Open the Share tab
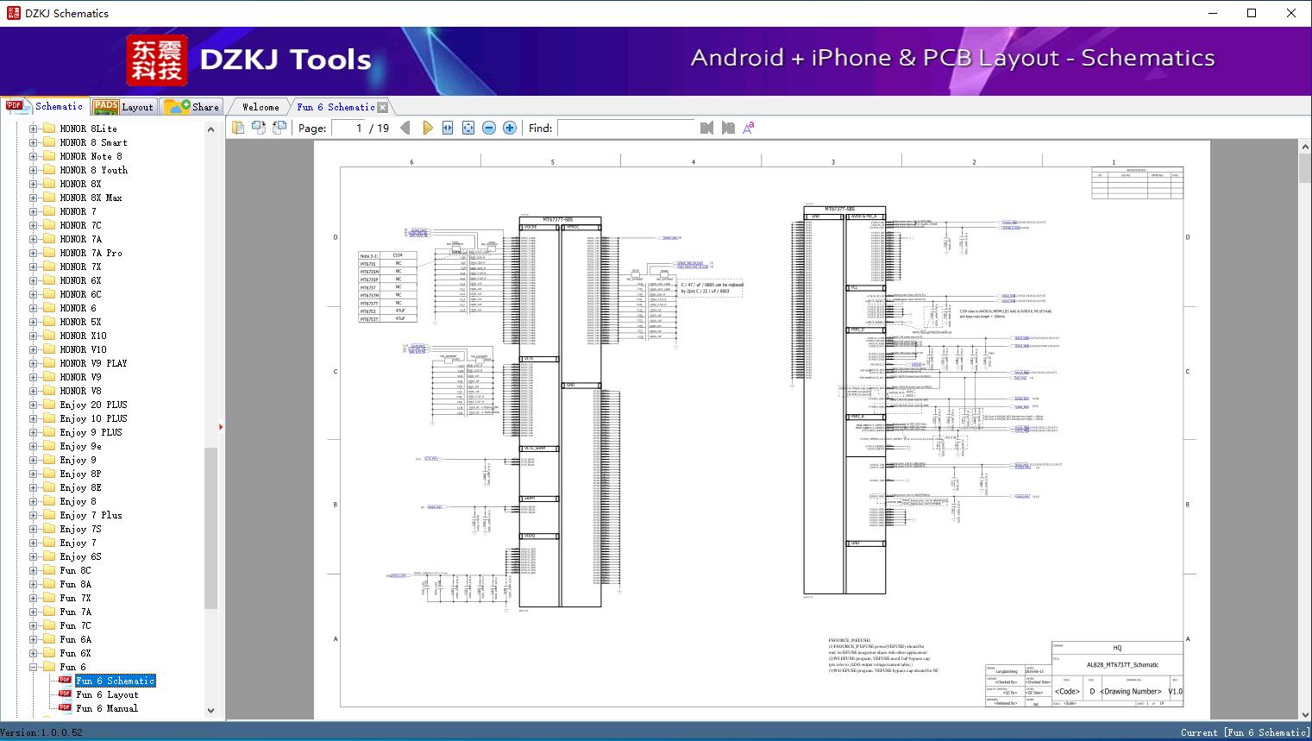 tap(192, 107)
